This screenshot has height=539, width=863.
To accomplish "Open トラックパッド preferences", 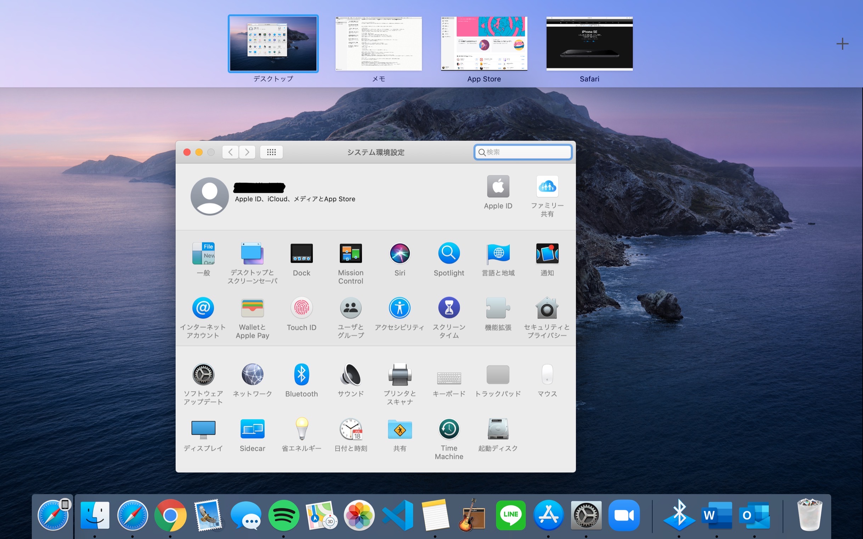I will pos(498,374).
